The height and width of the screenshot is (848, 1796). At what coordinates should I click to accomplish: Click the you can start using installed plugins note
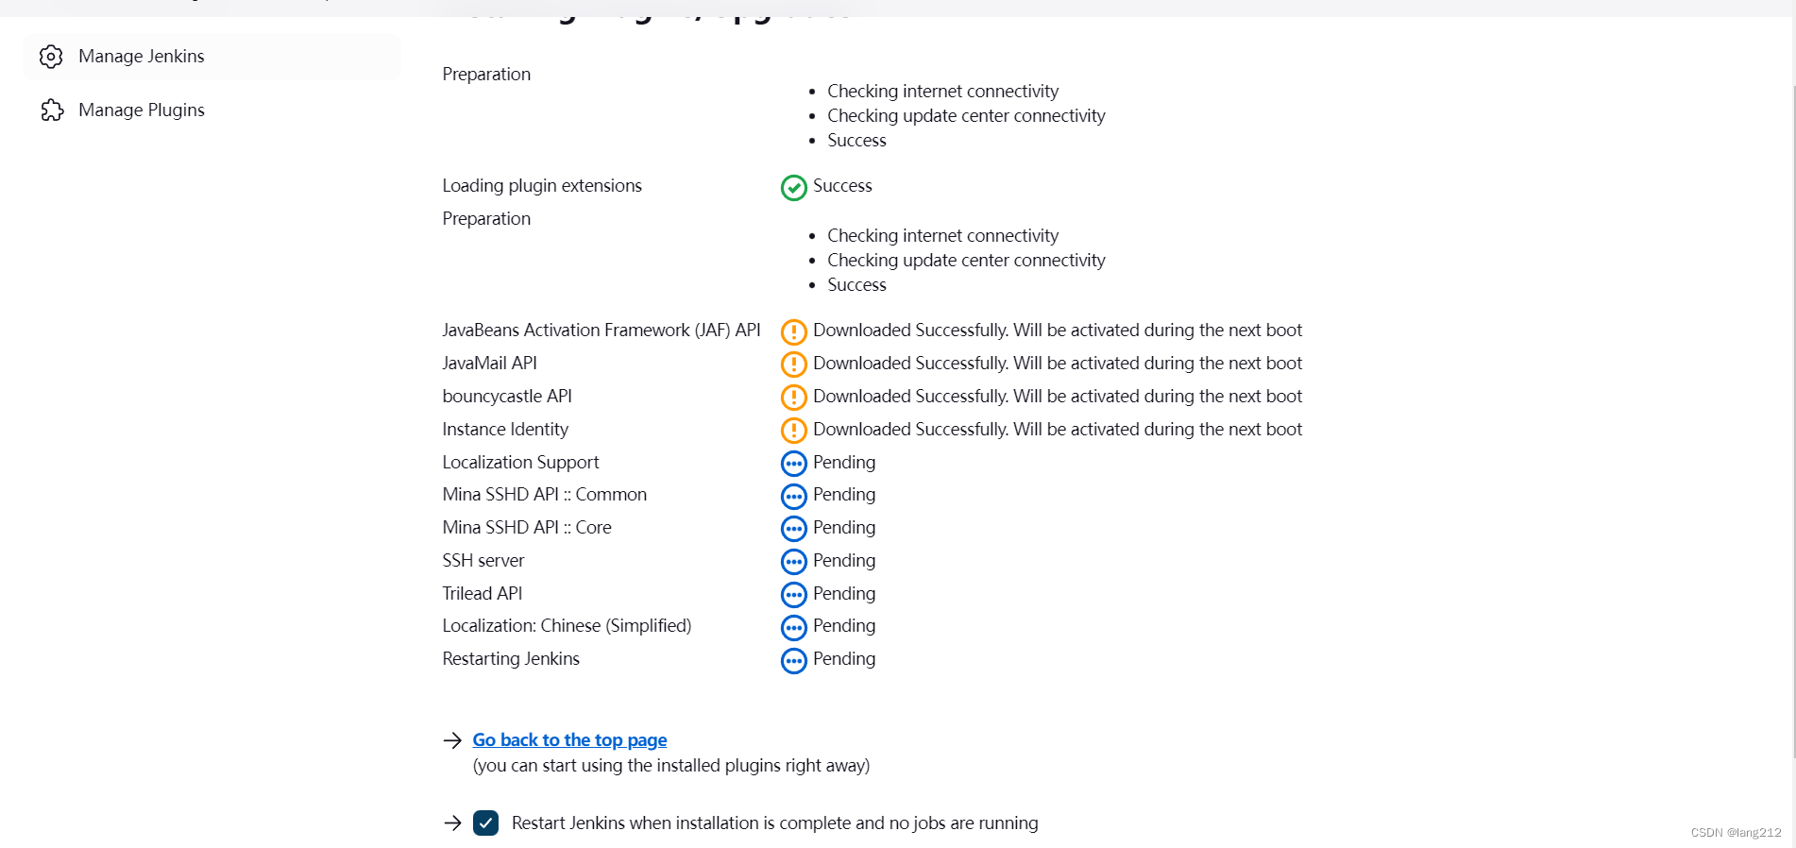coord(671,766)
